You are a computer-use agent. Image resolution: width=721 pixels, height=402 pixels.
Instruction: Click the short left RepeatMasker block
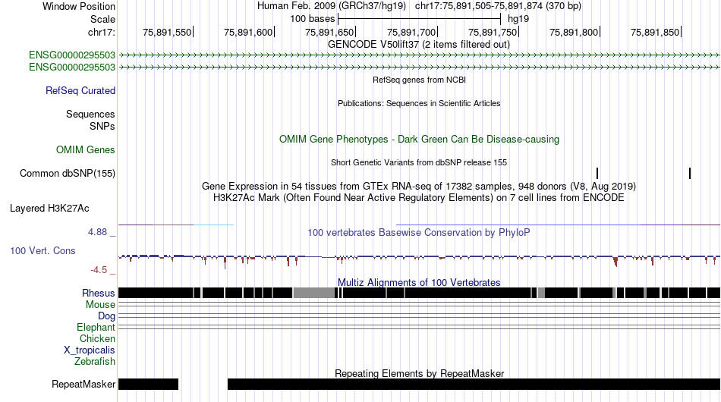[148, 384]
